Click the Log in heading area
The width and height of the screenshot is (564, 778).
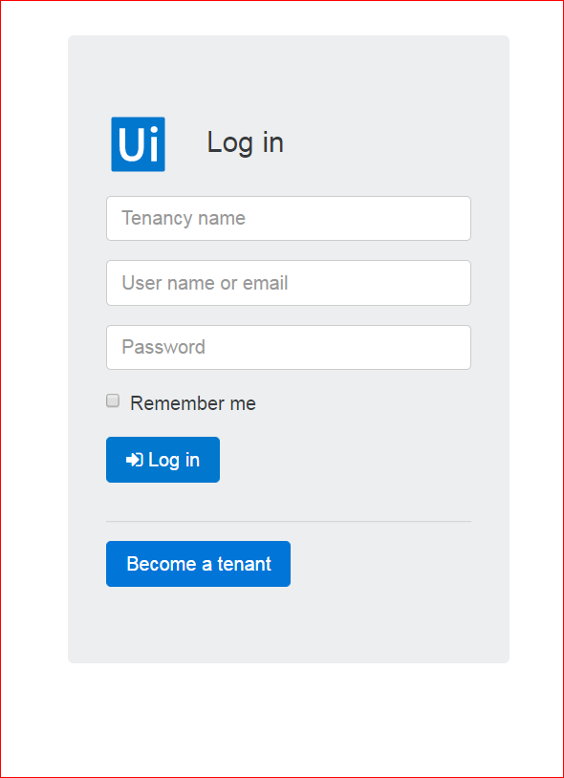coord(245,142)
